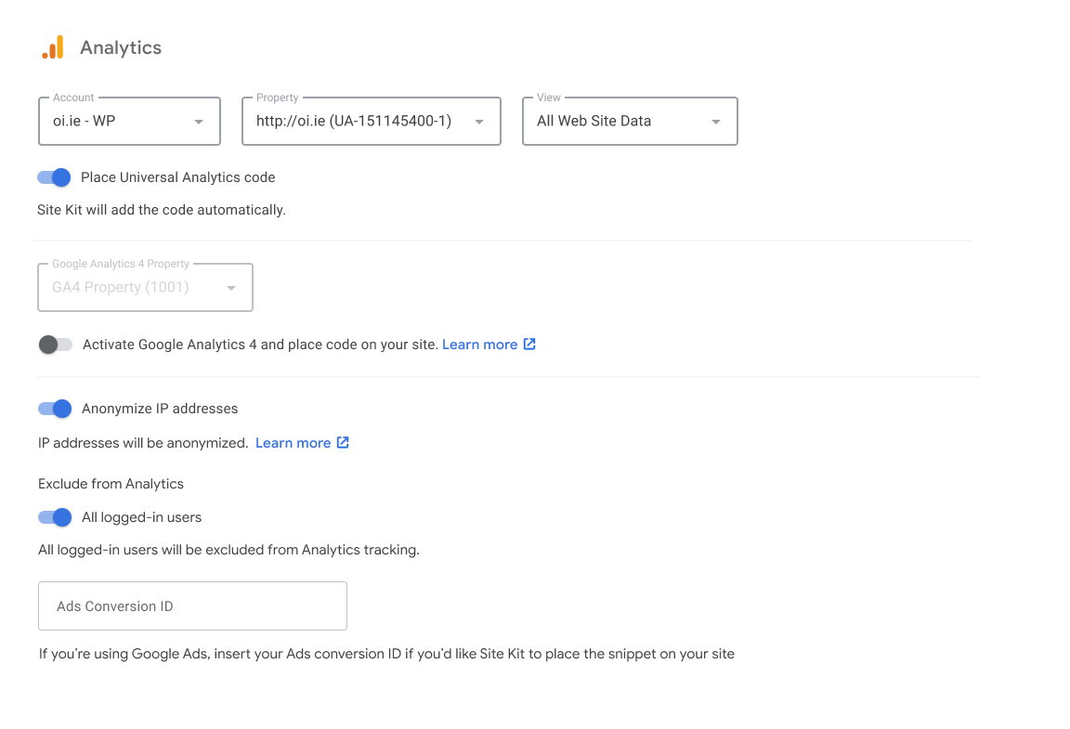Click the Anonymize IP addresses label
This screenshot has height=729, width=1070.
pyautogui.click(x=160, y=409)
